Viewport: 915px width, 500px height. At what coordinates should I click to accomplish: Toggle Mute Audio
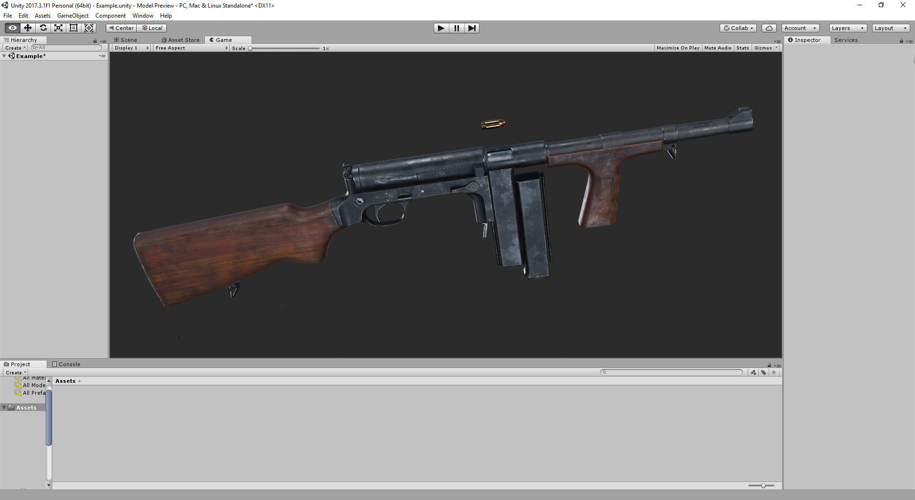718,48
